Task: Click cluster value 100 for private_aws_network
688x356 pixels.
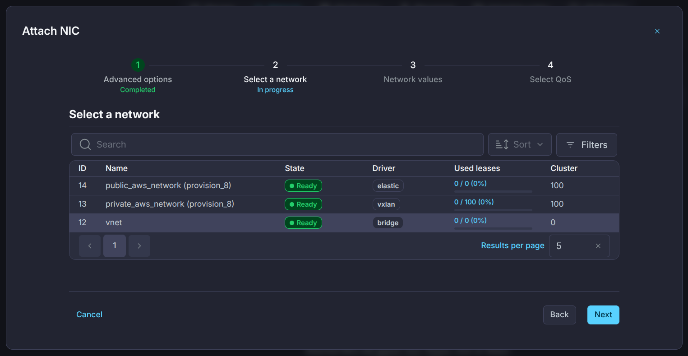Action: pos(557,204)
